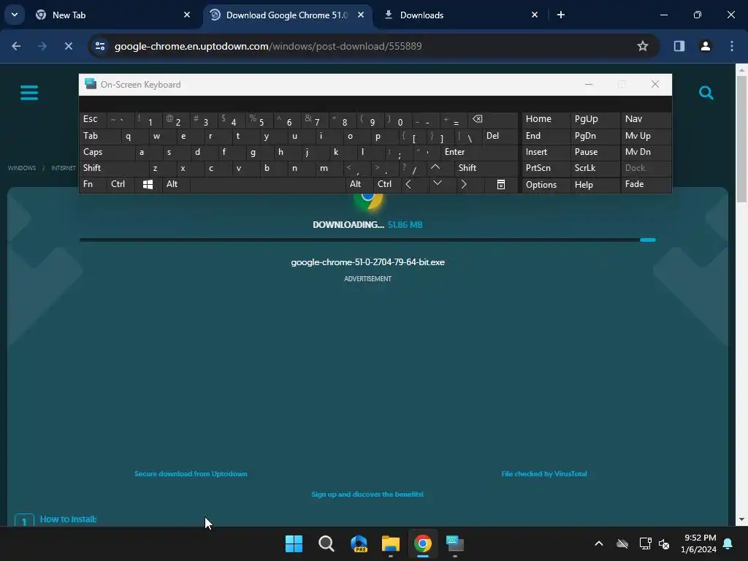Click the Mv Up key

coord(646,136)
